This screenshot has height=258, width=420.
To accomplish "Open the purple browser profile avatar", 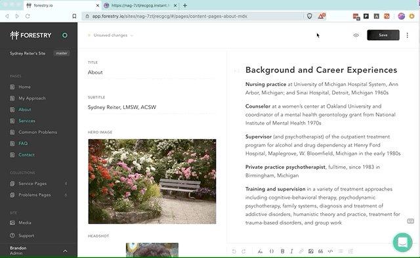I will pyautogui.click(x=401, y=16).
